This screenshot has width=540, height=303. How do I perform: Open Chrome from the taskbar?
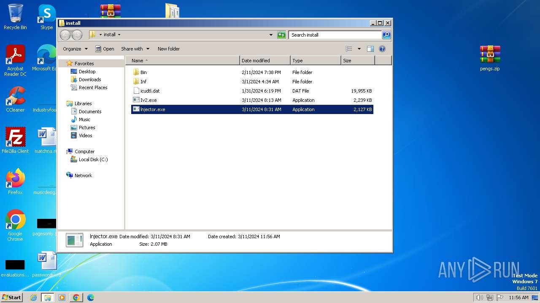[x=76, y=298]
